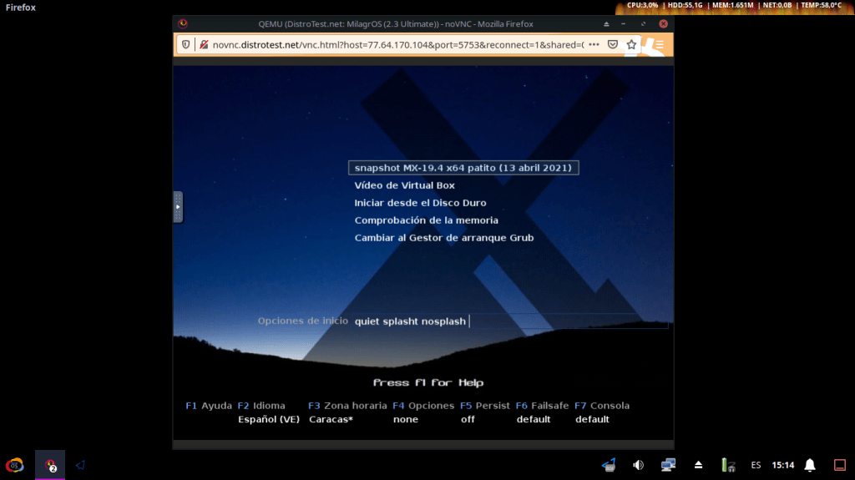Open the Firefox hamburger menu

point(658,44)
